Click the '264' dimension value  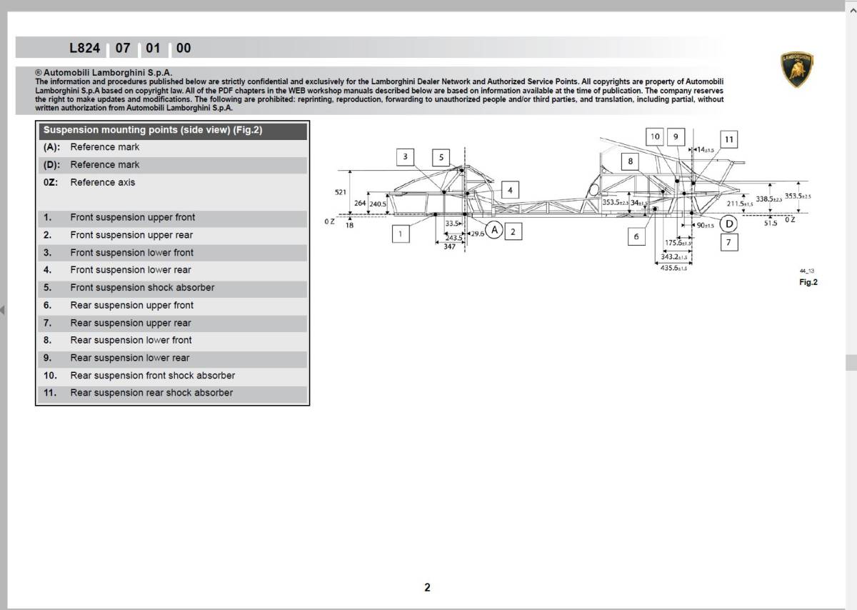coord(360,204)
